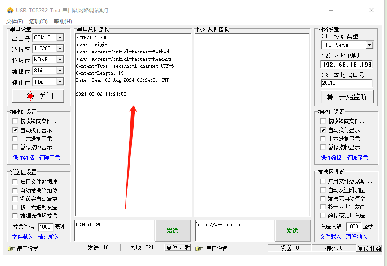Click serial 文件载入 link
Screen dimensions: 387x266
pos(23,237)
